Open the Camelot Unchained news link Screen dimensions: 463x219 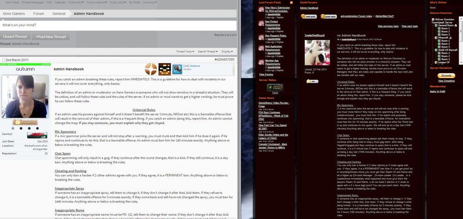272,146
